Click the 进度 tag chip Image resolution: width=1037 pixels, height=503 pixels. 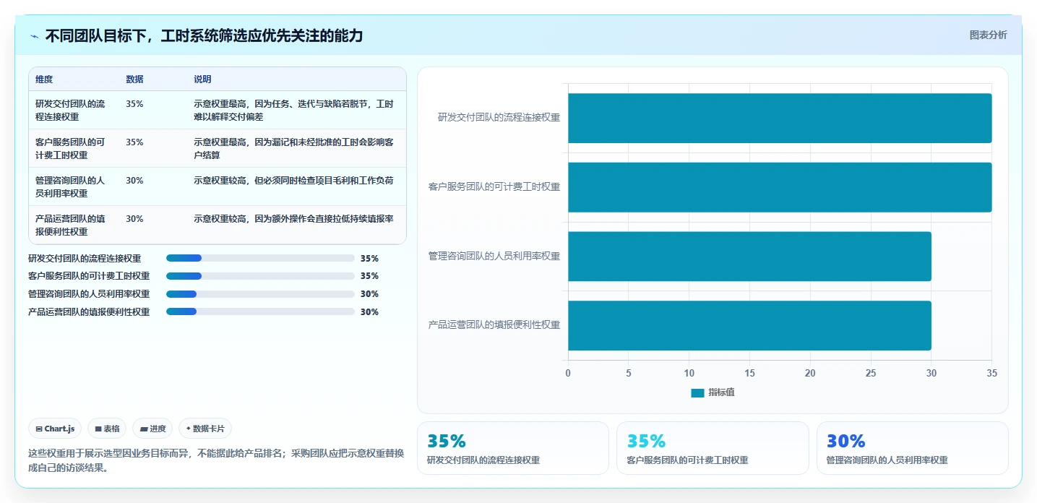point(152,429)
